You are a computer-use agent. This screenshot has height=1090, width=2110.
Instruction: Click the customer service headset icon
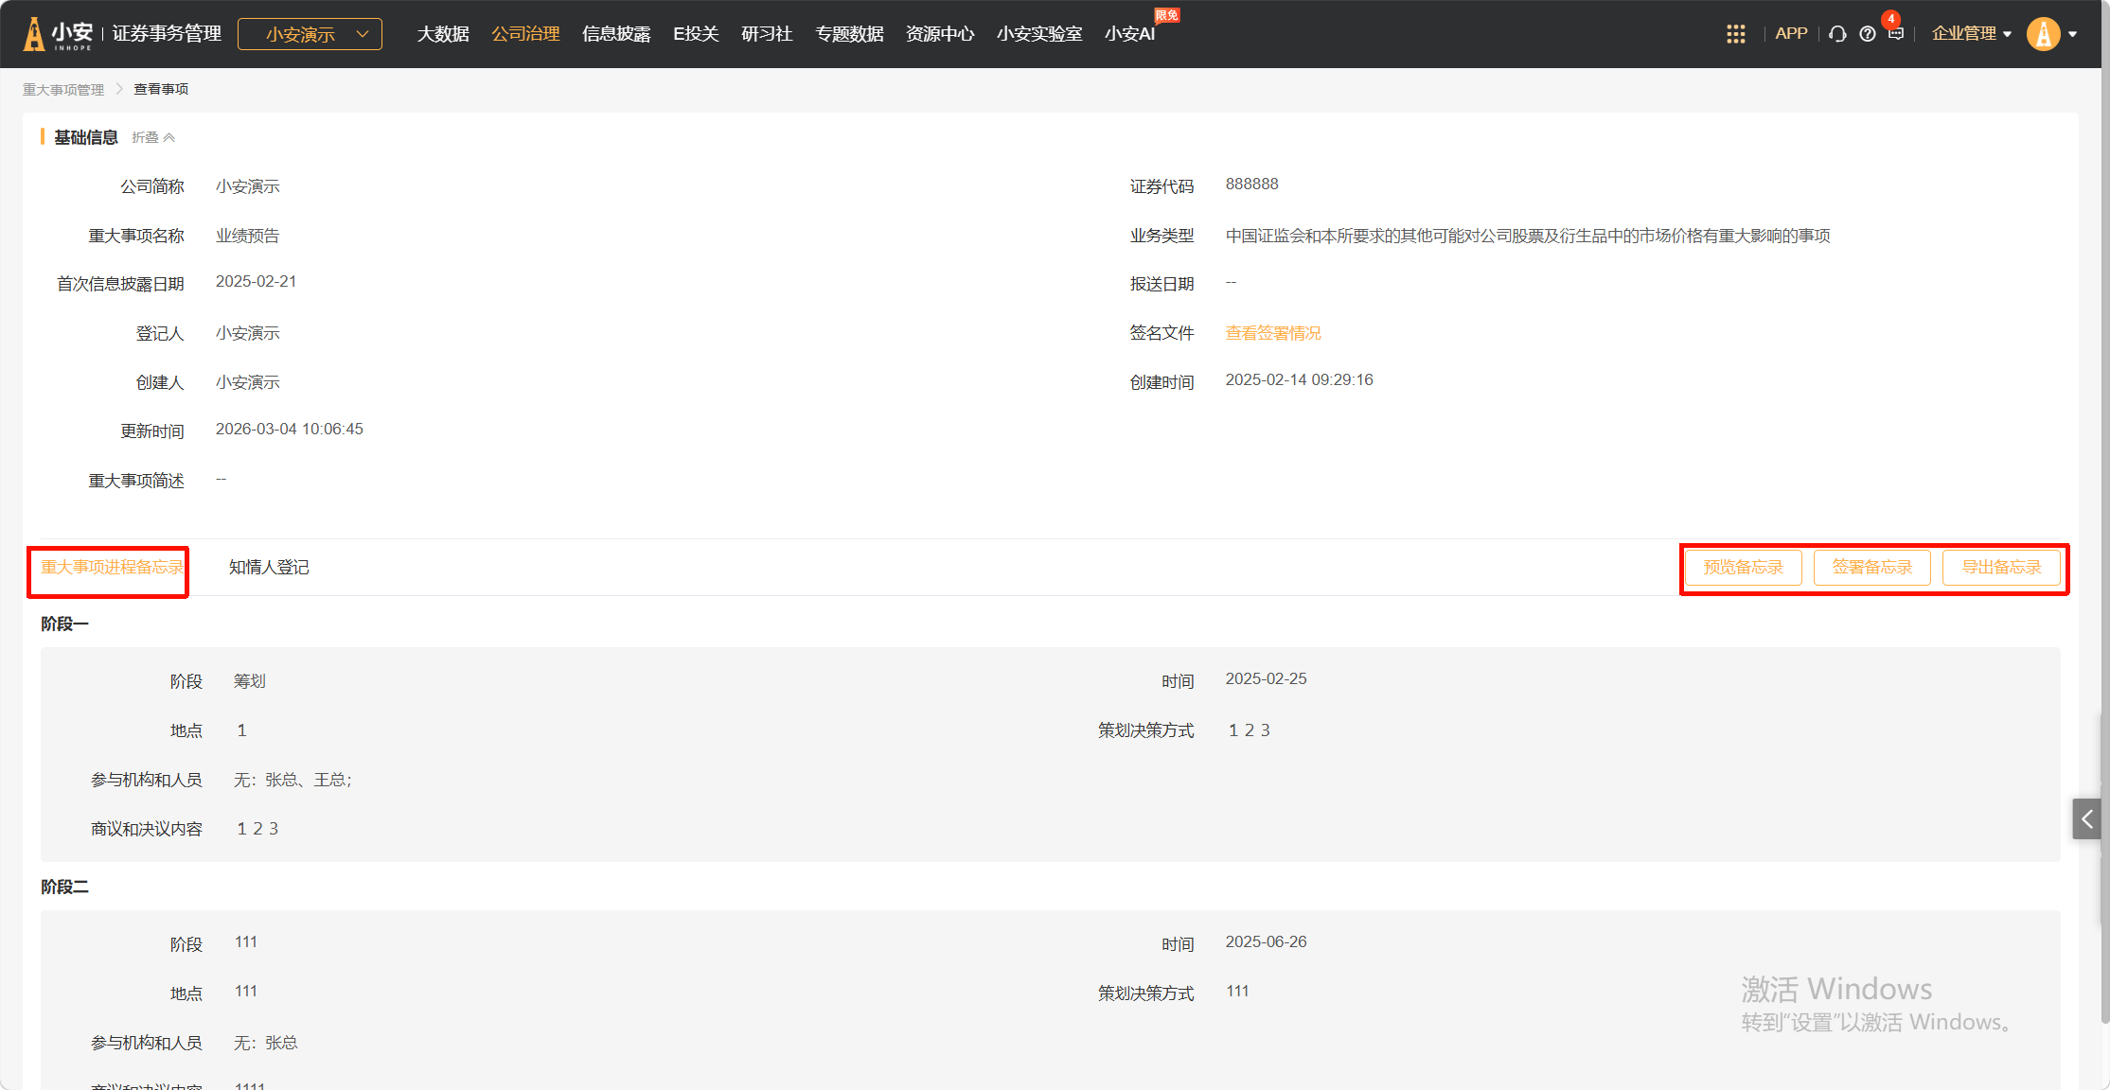1837,34
